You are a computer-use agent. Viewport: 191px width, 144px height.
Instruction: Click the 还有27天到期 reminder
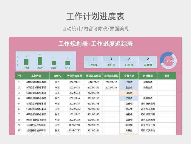coord(148,109)
